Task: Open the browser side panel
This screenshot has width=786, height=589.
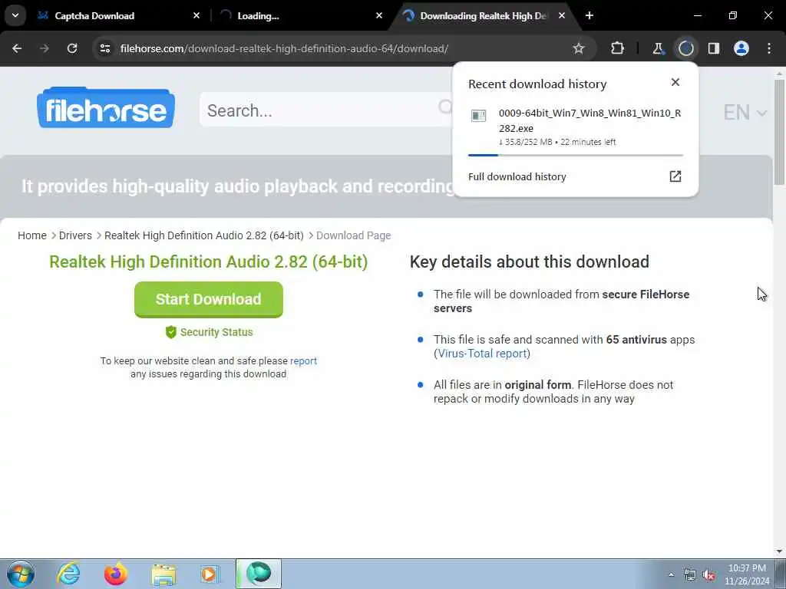Action: point(714,48)
